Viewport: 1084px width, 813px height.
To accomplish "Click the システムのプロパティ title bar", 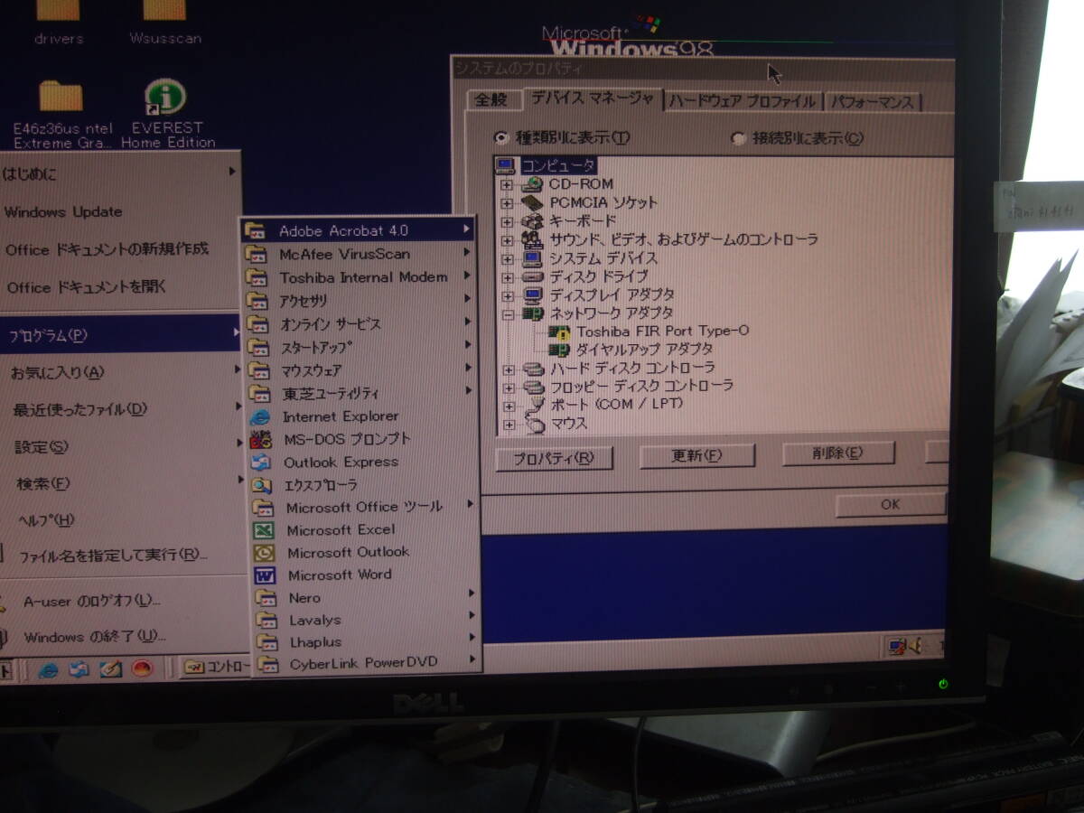I will pyautogui.click(x=701, y=69).
